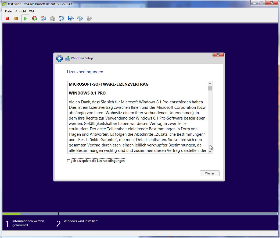Image resolution: width=280 pixels, height=238 pixels.
Task: Click step label 'Windows wird installiert'
Action: coord(81,221)
